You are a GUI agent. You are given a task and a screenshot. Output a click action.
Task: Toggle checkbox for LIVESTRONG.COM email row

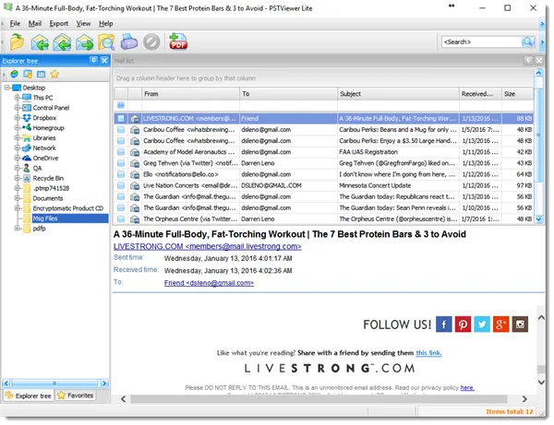121,119
